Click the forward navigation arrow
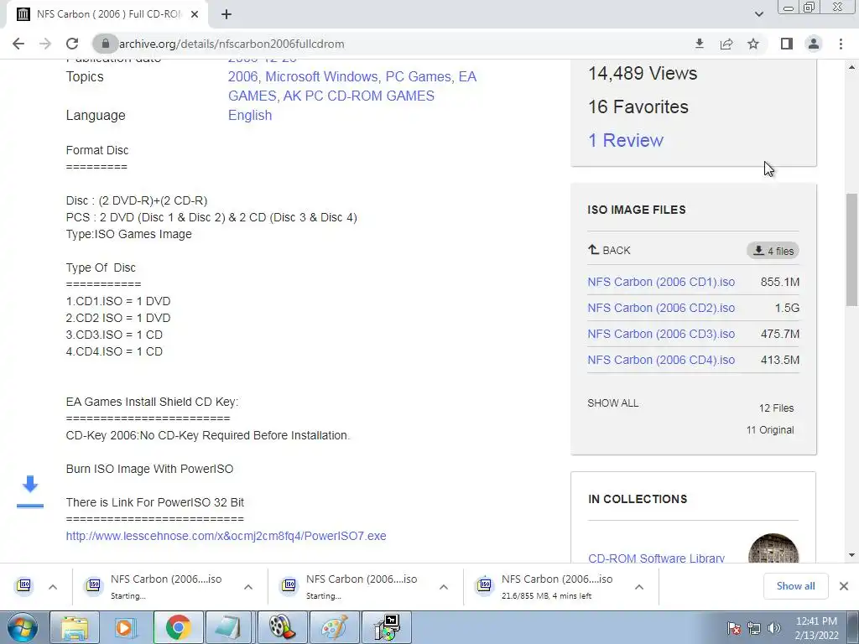 click(45, 44)
